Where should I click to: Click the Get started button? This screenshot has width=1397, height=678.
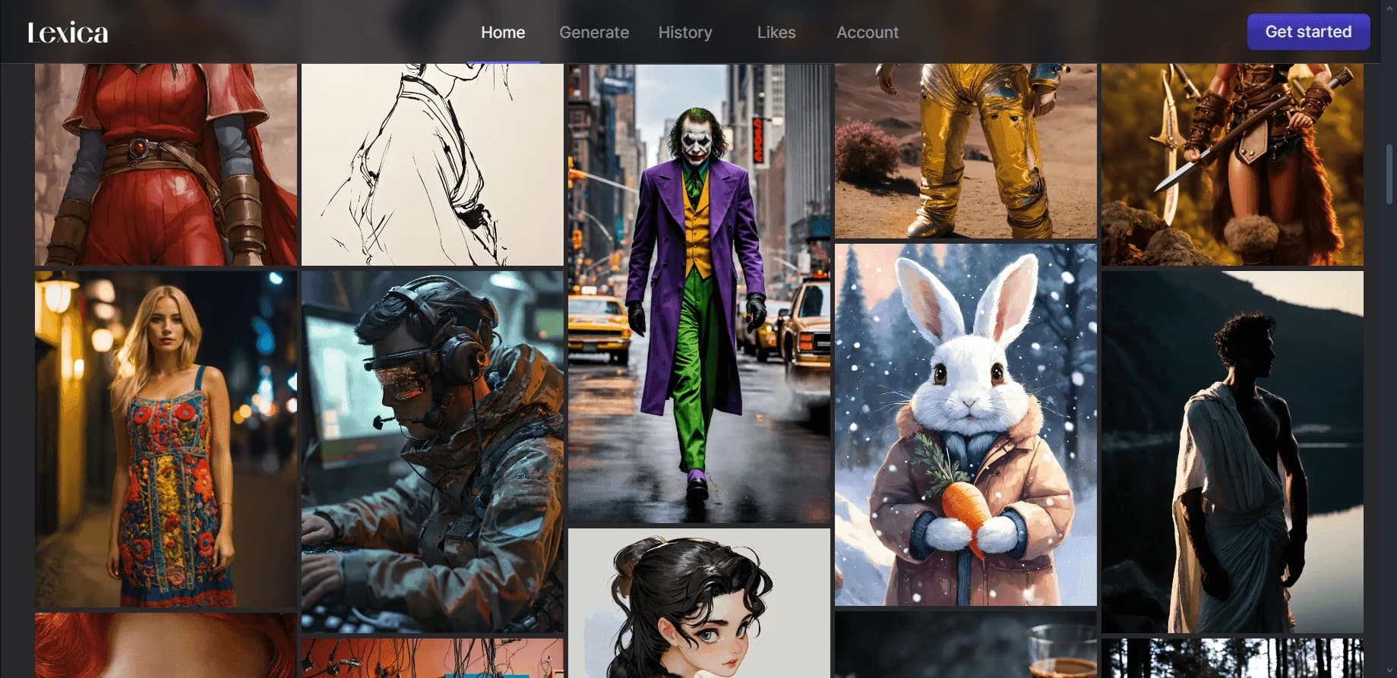(x=1308, y=32)
